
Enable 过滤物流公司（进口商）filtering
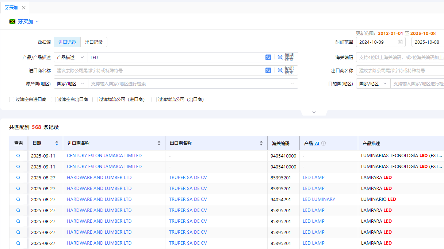[x=95, y=99]
